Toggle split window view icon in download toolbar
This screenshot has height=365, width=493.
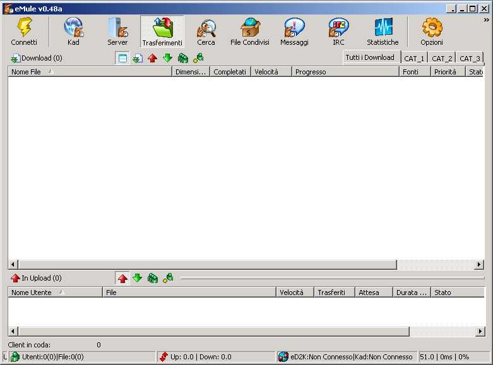tap(122, 58)
